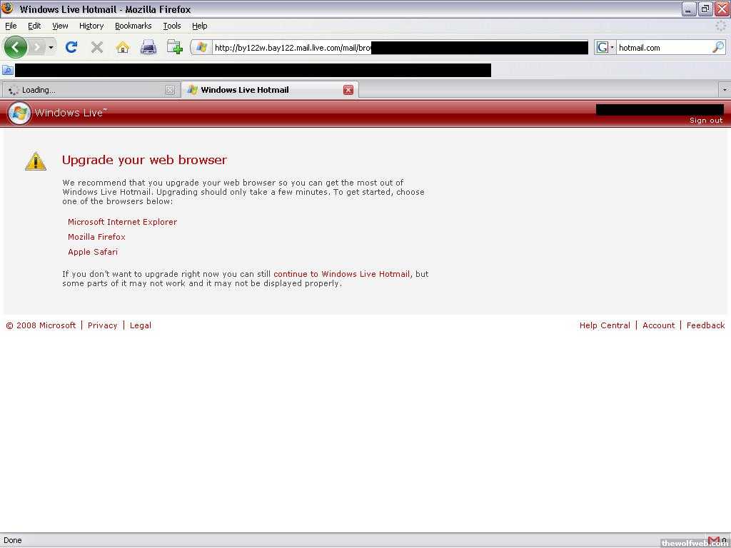731x548 pixels.
Task: Close the Windows Live Hotmail tab
Action: pyautogui.click(x=348, y=90)
